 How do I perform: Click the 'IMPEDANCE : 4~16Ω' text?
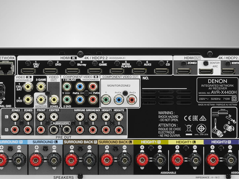pyautogui.click(x=208, y=178)
